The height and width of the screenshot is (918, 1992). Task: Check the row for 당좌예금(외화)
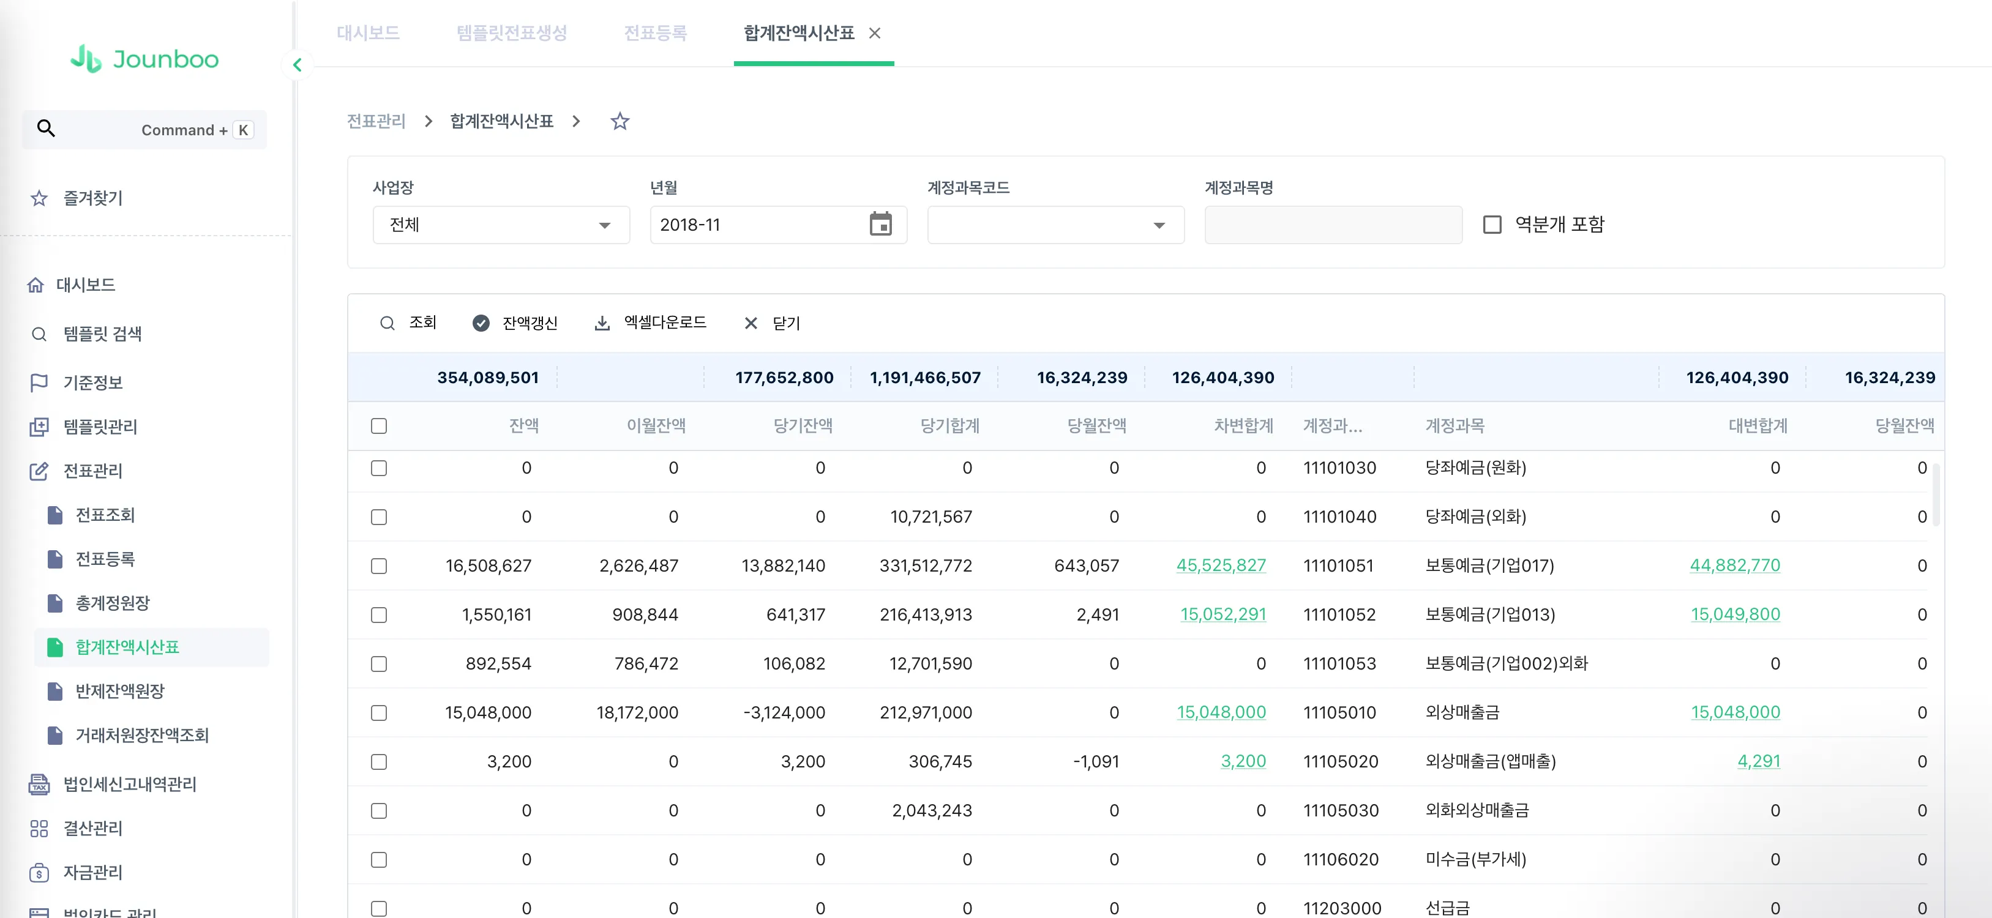click(x=379, y=517)
